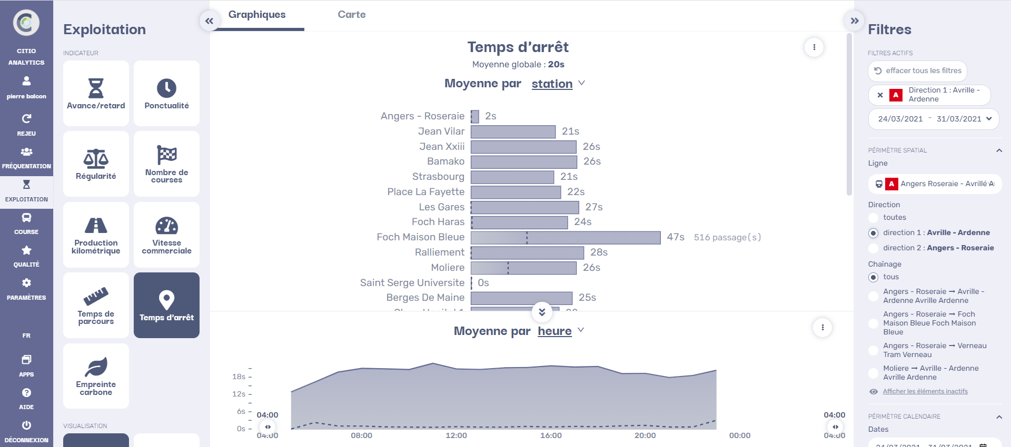Viewport: 1011px width, 447px height.
Task: Open the Qualité menu in the sidebar
Action: (26, 256)
